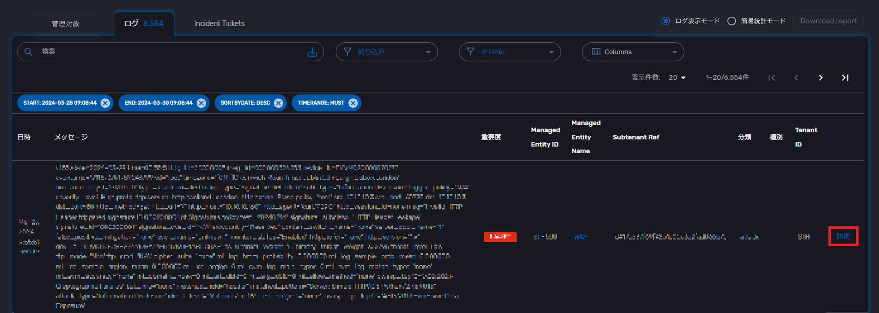Open the IP Filter dropdown

coord(509,52)
